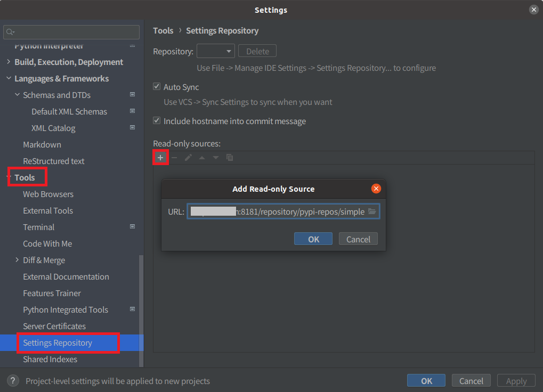The width and height of the screenshot is (543, 392).
Task: Click project-level icon beside Terminal
Action: (x=132, y=226)
